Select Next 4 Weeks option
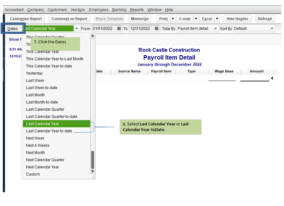284x206 pixels. coord(56,145)
